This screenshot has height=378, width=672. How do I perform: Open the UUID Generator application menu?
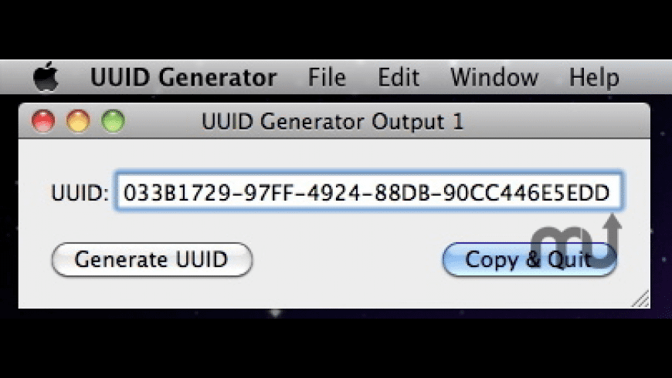pos(183,78)
